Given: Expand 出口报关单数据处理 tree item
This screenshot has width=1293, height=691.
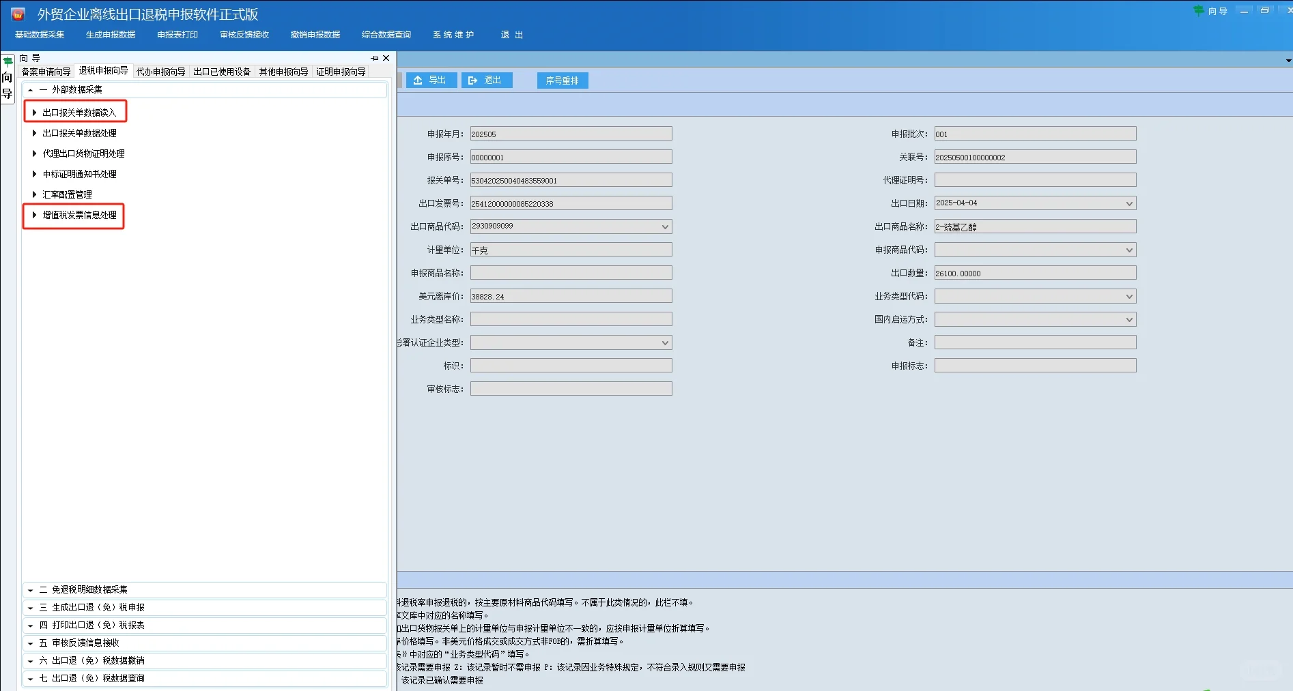Looking at the screenshot, I should click(x=34, y=133).
